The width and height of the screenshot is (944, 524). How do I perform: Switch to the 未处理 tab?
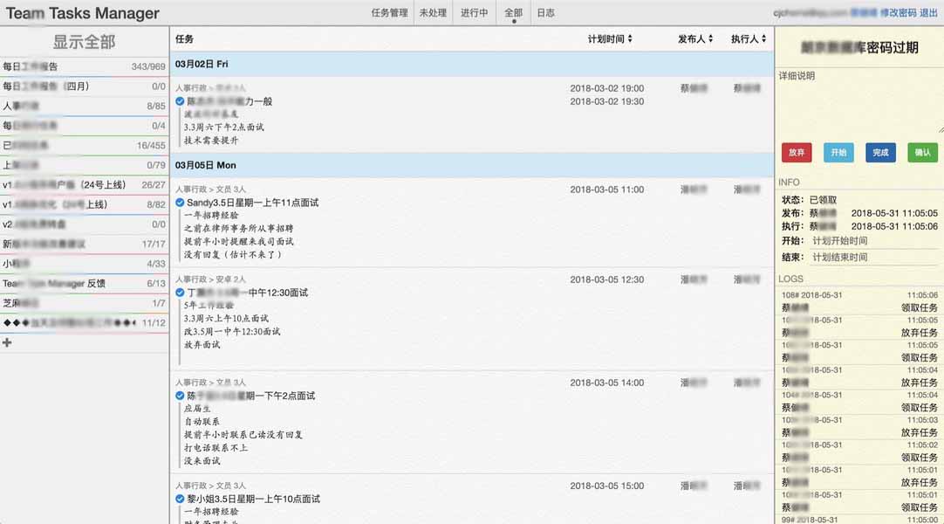(x=434, y=13)
